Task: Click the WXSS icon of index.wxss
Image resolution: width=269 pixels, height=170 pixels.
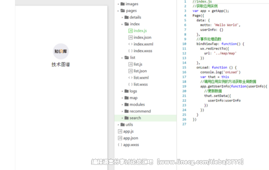Action: pyautogui.click(x=130, y=51)
